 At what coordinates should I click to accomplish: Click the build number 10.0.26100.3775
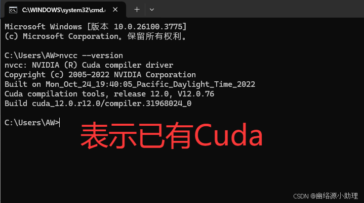point(148,27)
